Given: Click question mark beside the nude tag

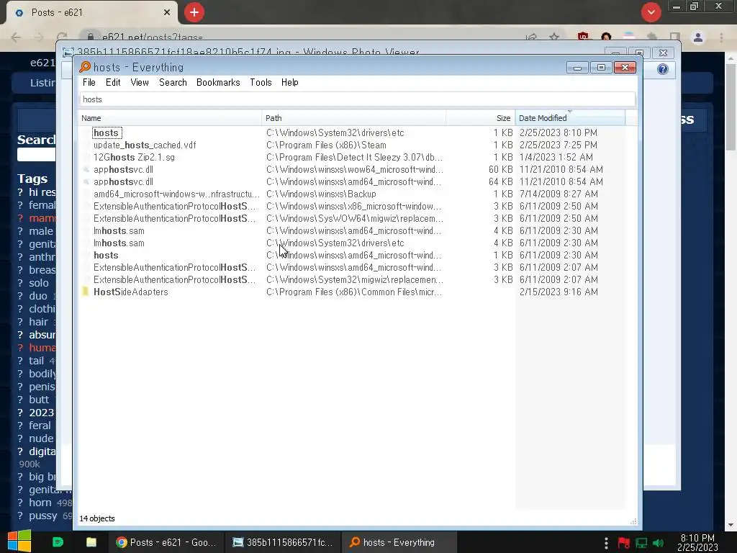Looking at the screenshot, I should point(20,439).
